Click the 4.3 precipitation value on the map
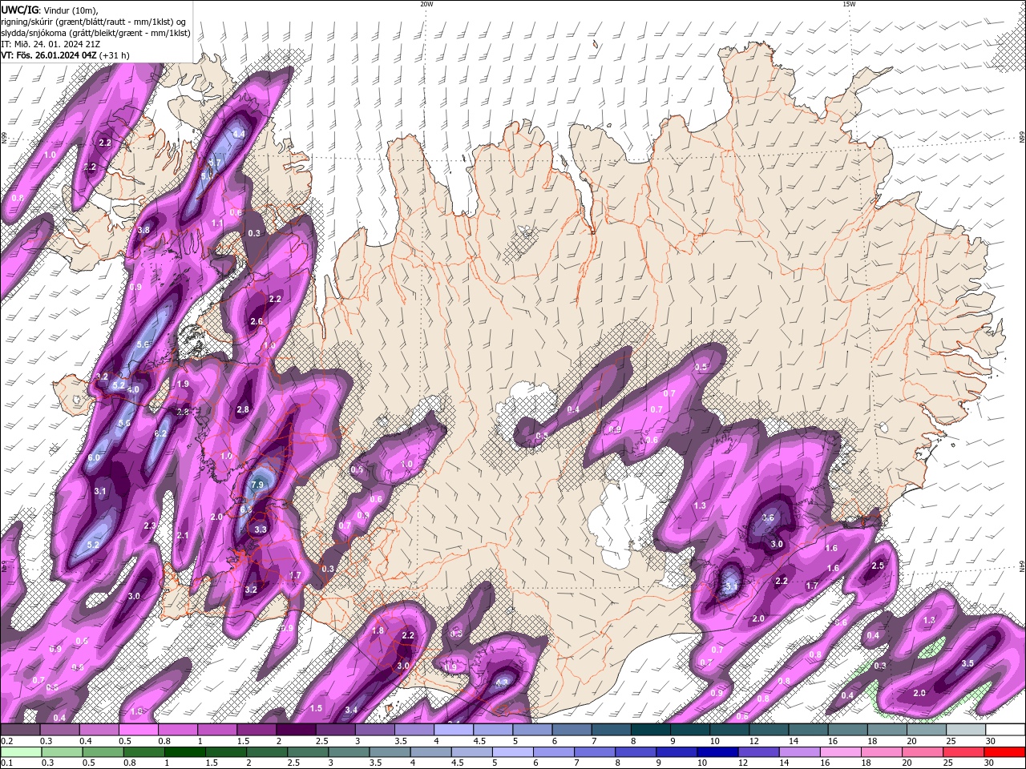 click(503, 683)
